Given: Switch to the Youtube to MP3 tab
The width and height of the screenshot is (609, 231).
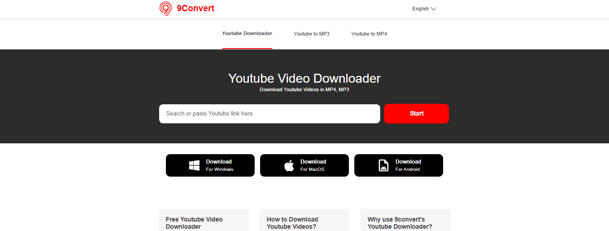Looking at the screenshot, I should point(311,34).
